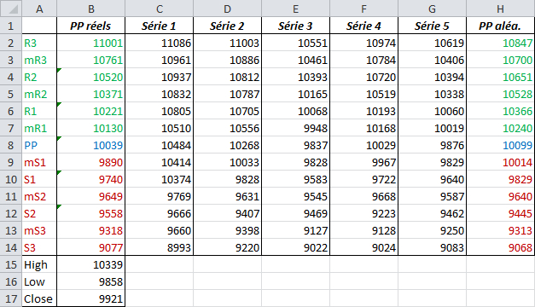The height and width of the screenshot is (307, 535).
Task: Select the red S3 label cell
Action: [39, 247]
